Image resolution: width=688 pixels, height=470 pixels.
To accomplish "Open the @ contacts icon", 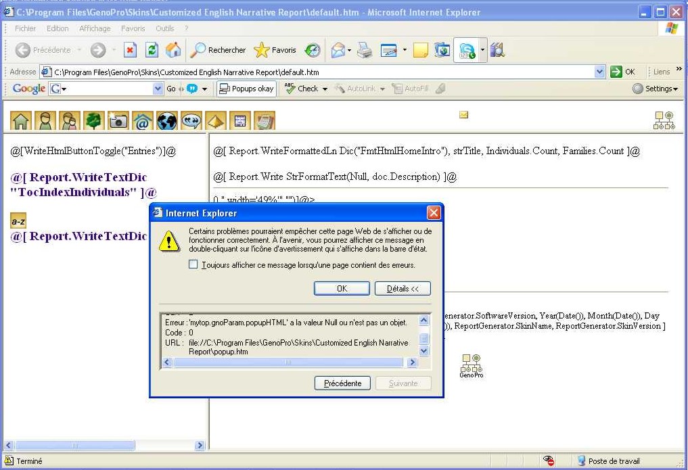I will (143, 120).
